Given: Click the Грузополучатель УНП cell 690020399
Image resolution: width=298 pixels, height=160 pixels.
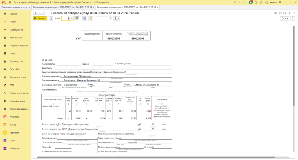Looking at the screenshot, I should 114,39.
